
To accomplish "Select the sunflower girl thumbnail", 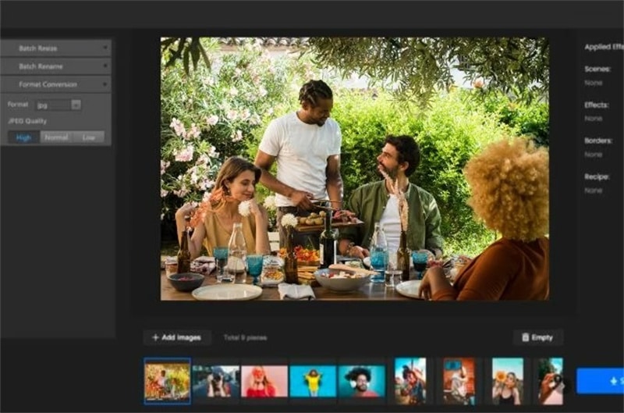I will pos(508,381).
